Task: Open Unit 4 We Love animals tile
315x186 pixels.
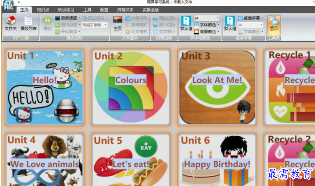Action: (x=45, y=159)
